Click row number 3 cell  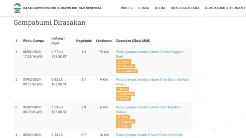coord(16,107)
